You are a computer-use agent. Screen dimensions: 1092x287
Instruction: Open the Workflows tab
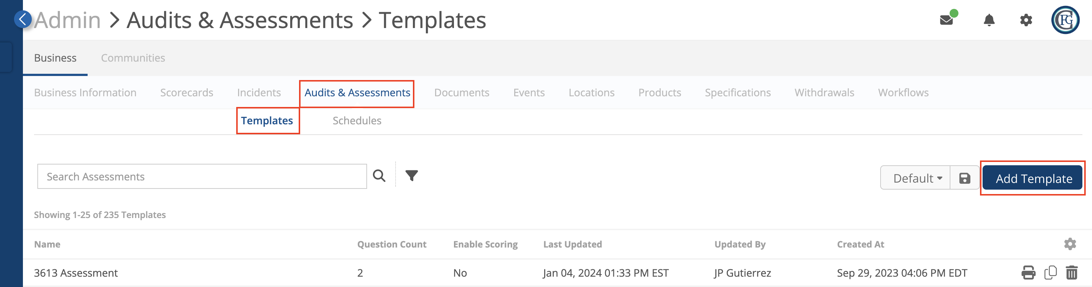pyautogui.click(x=903, y=93)
